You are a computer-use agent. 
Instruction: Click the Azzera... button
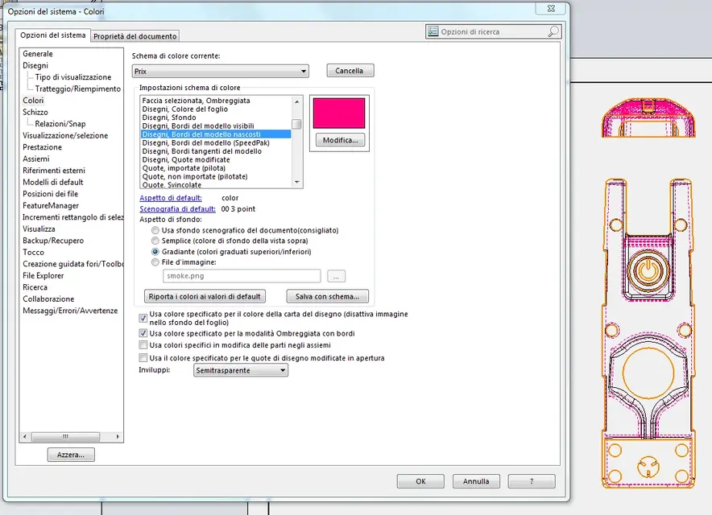point(71,455)
